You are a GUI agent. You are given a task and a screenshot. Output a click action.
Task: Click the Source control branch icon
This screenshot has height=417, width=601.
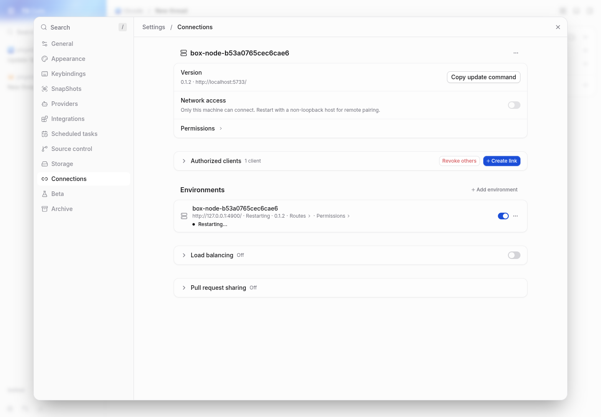point(45,149)
